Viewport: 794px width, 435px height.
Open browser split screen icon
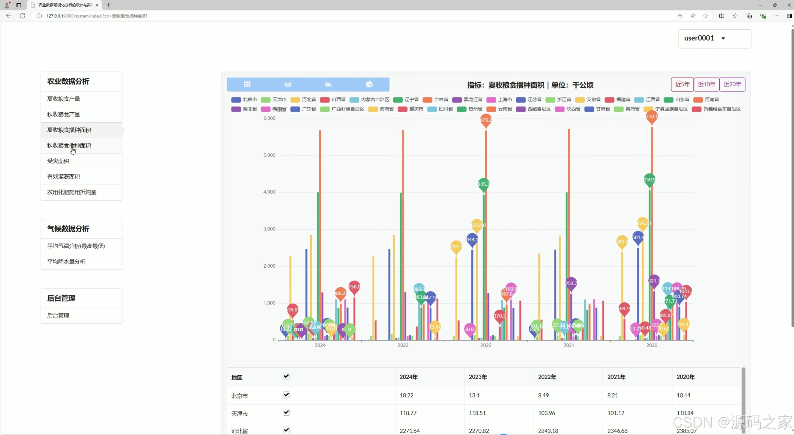point(721,16)
